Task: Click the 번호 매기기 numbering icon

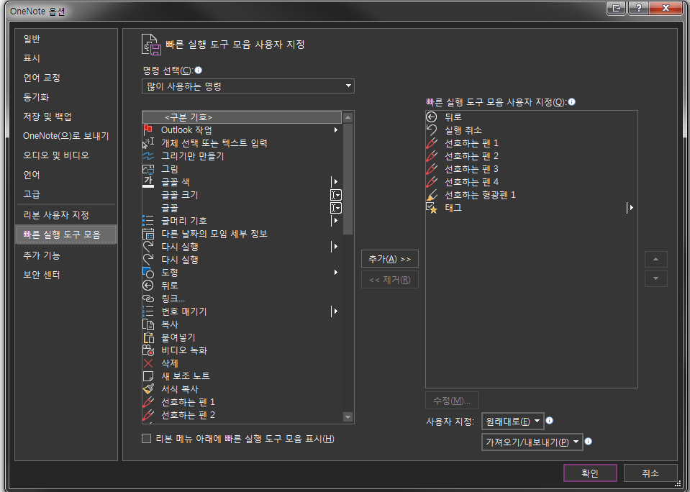Action: 148,311
